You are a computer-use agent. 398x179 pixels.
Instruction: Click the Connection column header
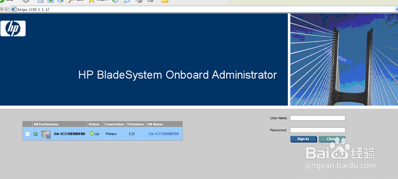(x=114, y=124)
